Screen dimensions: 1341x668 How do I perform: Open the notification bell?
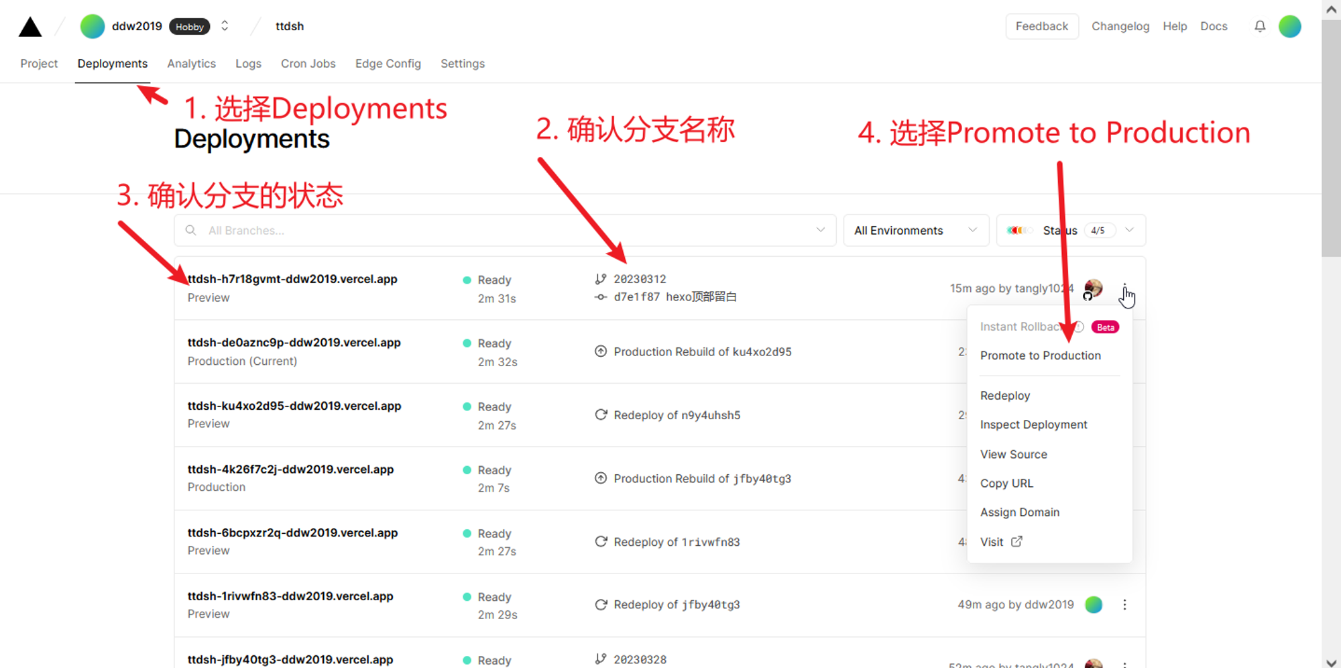1260,25
